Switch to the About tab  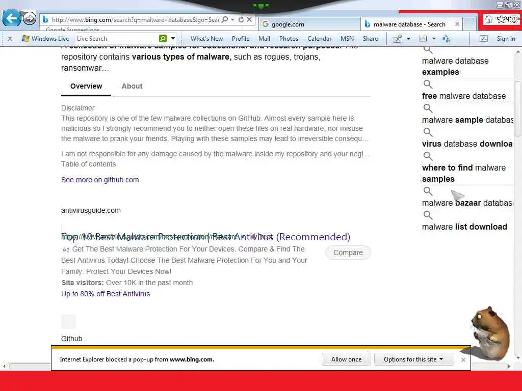(132, 86)
